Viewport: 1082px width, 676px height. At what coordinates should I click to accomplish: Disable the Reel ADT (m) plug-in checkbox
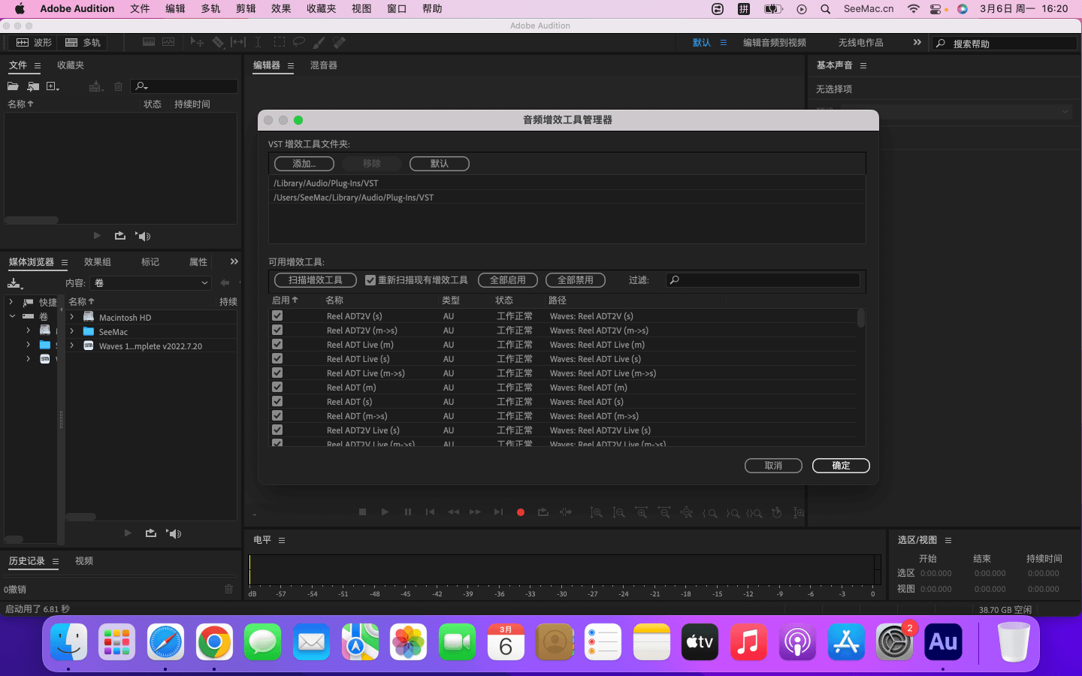click(x=277, y=388)
